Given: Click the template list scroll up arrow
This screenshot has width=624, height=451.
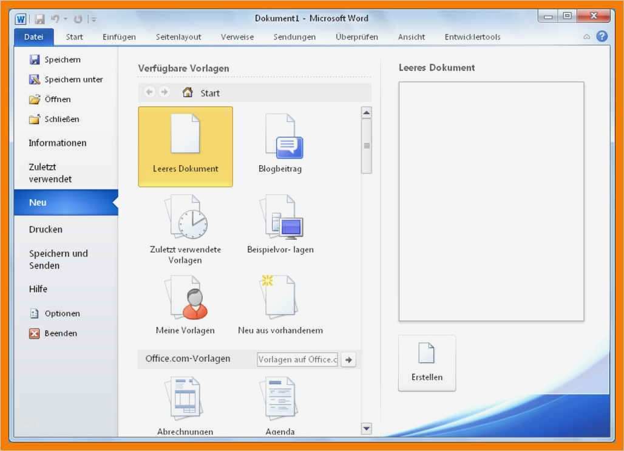Looking at the screenshot, I should pos(367,113).
